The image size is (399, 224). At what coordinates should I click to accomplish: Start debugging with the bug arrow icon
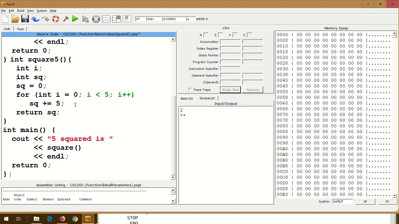pyautogui.click(x=85, y=19)
